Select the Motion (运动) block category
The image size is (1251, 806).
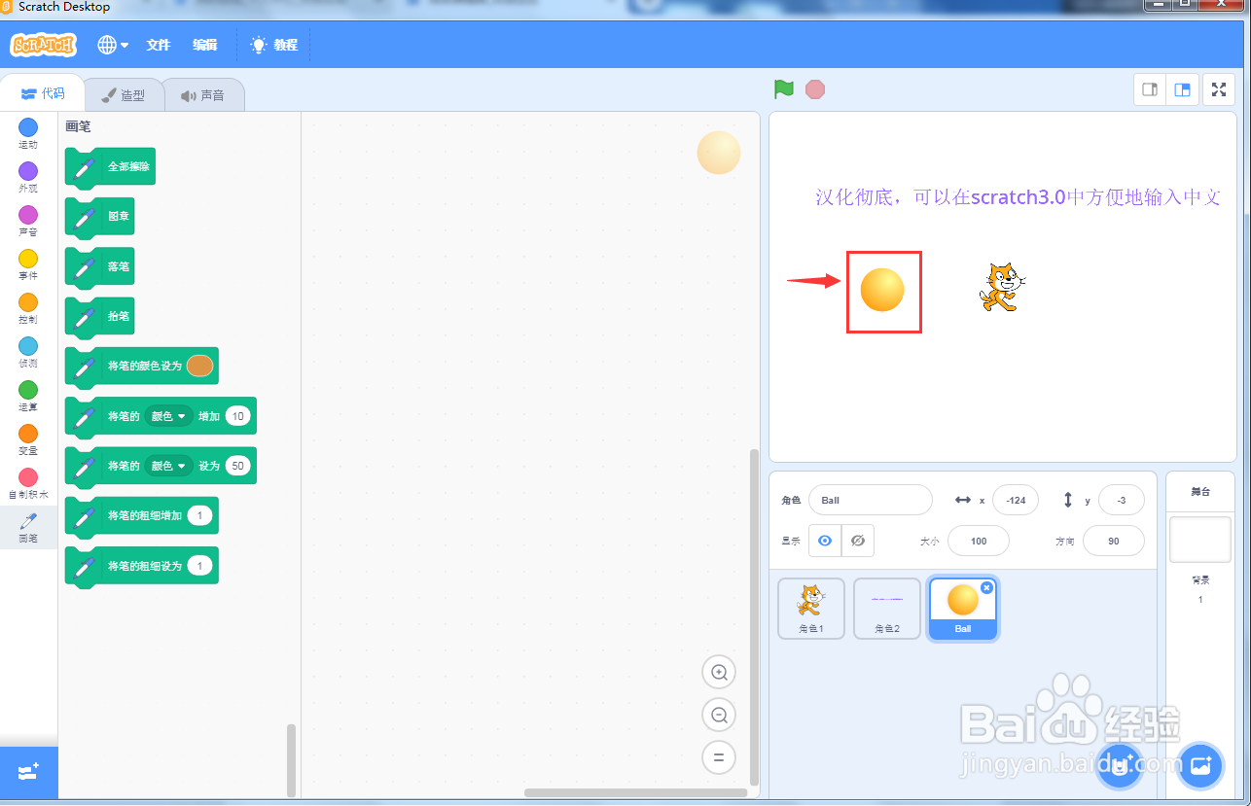26,129
